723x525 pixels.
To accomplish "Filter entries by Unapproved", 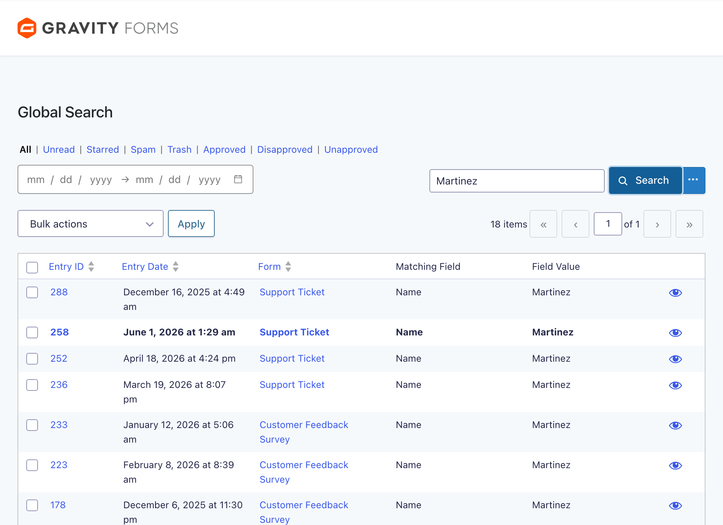I will [351, 149].
